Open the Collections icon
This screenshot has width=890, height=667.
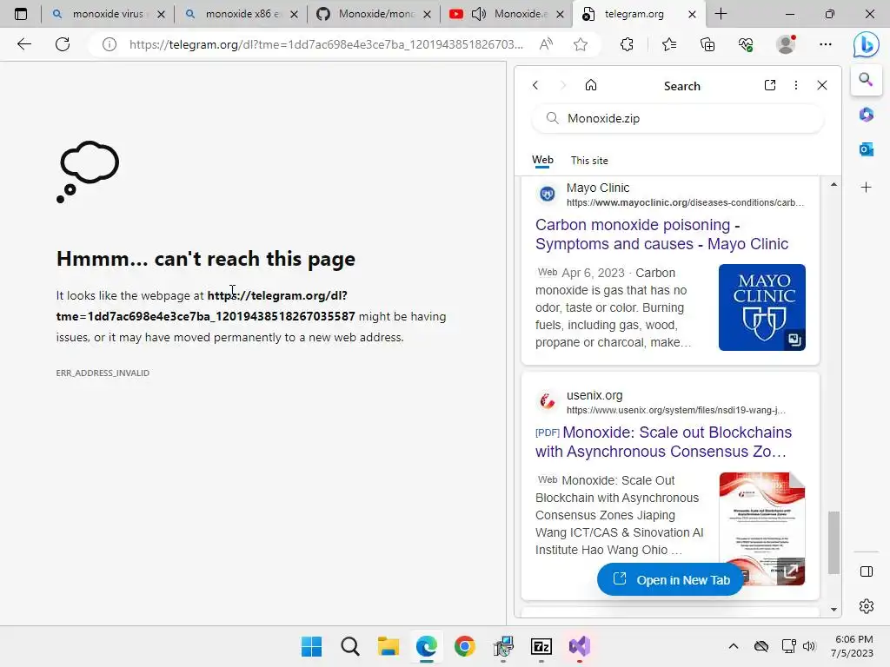(x=707, y=44)
